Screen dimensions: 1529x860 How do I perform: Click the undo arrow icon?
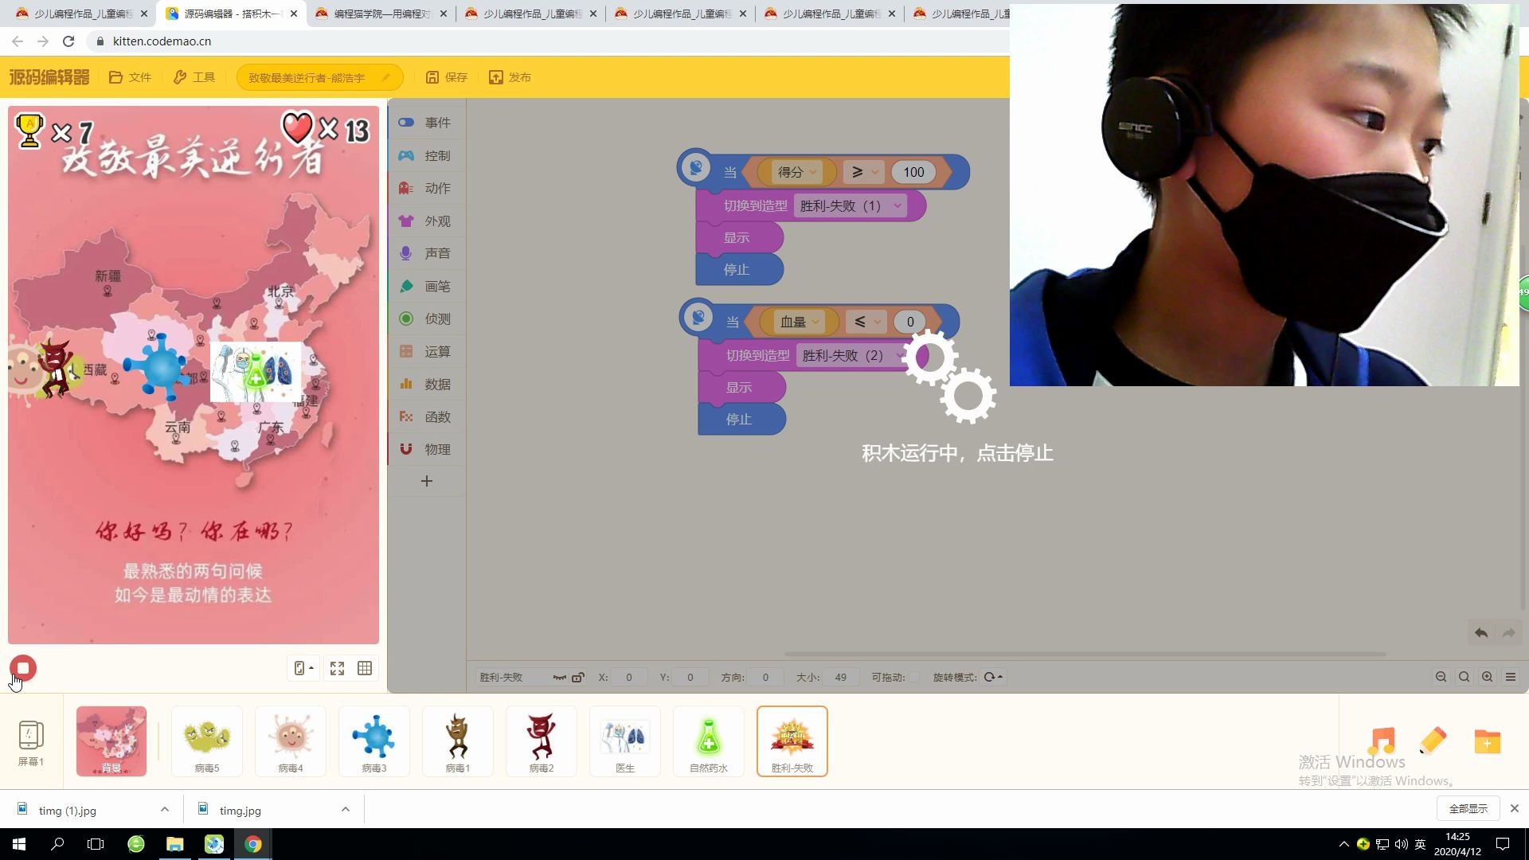[1480, 633]
